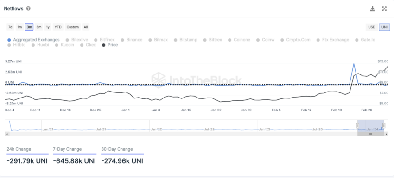Toggle Bittrex series in legend
Screen dimensions: 394x178
point(213,40)
